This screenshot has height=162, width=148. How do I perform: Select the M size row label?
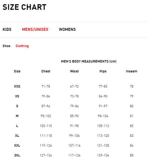tap(17, 116)
